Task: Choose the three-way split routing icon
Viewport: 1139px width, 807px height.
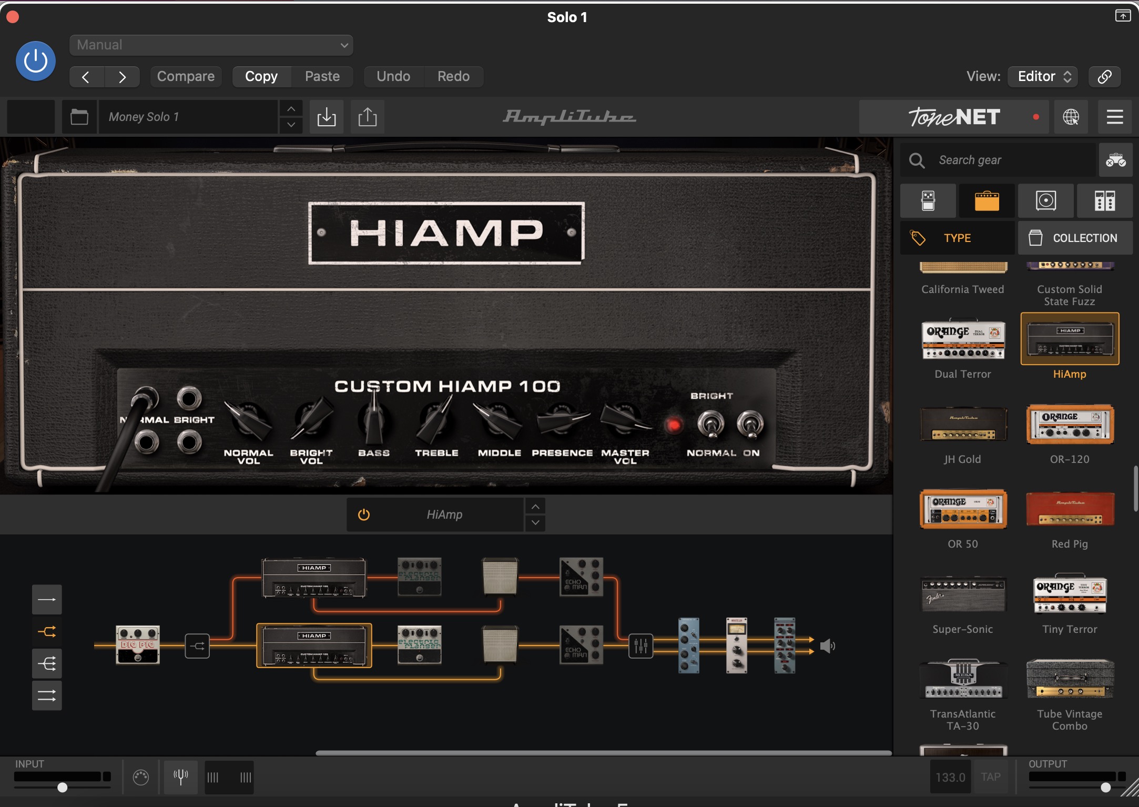Action: 47,664
